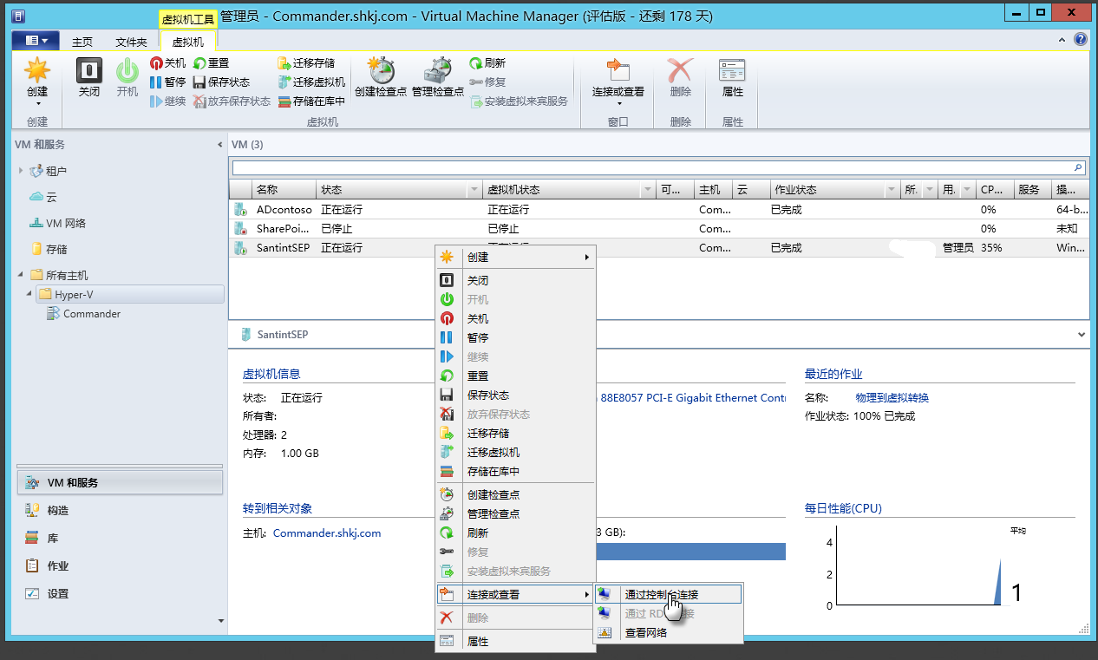Choose 存储在库中 in the context menu

515,471
